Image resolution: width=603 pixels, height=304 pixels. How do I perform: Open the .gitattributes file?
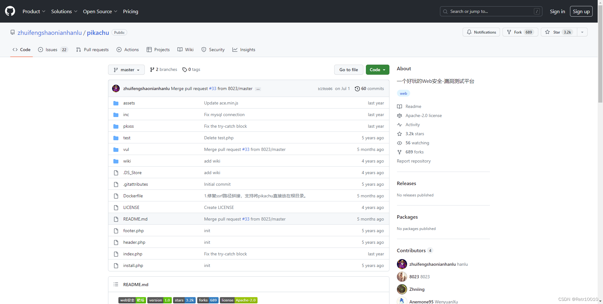(136, 184)
